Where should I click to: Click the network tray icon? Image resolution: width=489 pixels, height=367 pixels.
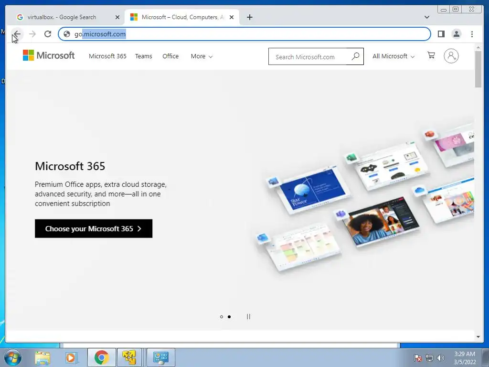(429, 358)
